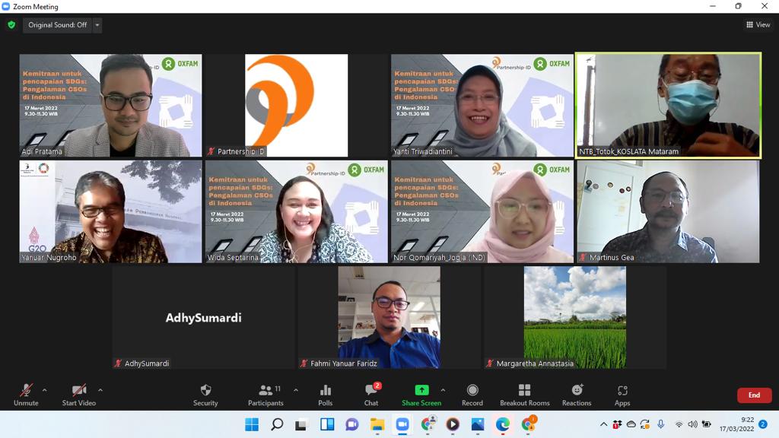
Task: Expand video options next to Start Video
Action: point(100,390)
